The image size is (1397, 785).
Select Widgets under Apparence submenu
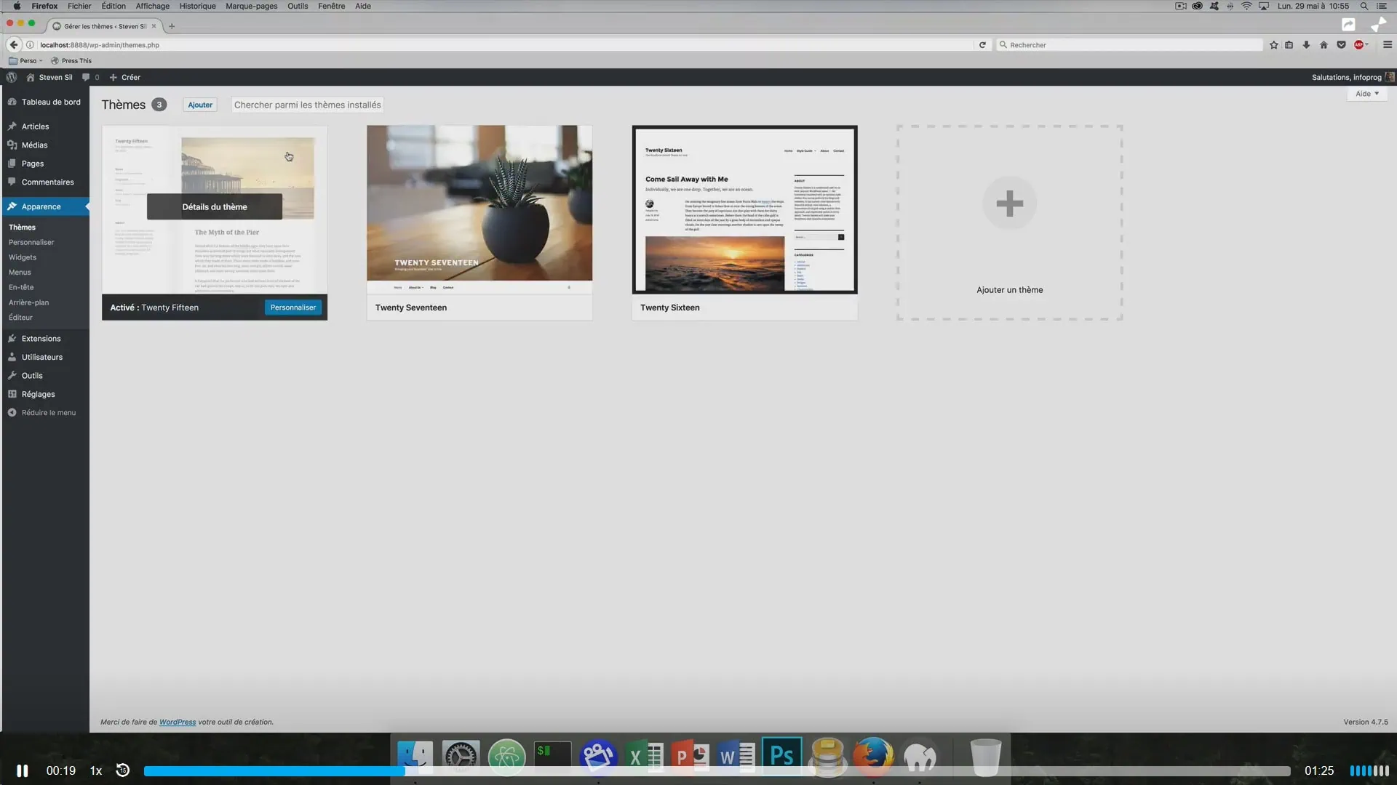[x=23, y=257]
